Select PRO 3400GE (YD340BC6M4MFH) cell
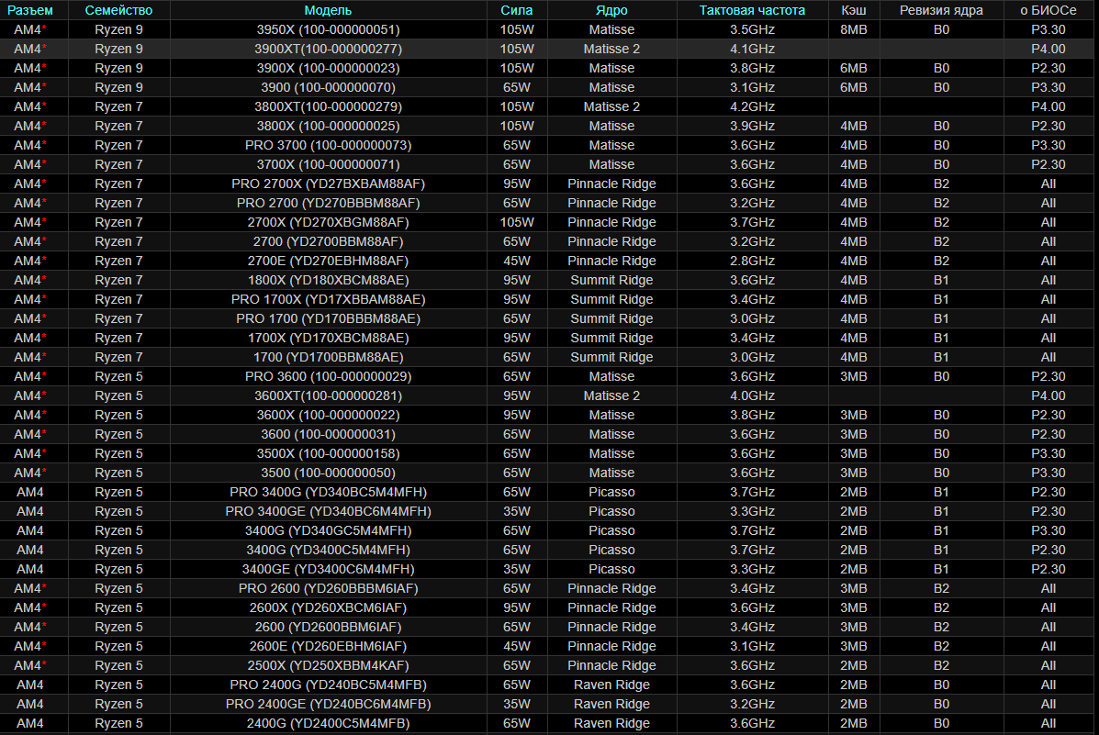This screenshot has height=735, width=1099. pyautogui.click(x=328, y=511)
